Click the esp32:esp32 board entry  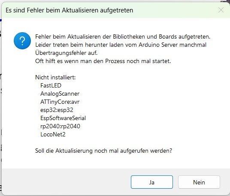point(57,110)
